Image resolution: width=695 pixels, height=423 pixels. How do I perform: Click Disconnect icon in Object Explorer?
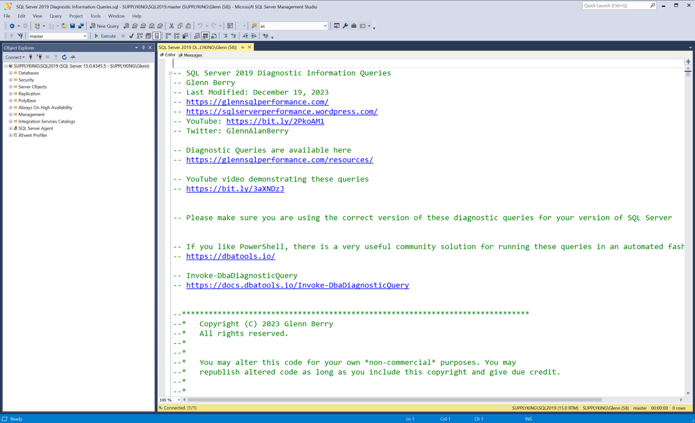[39, 57]
